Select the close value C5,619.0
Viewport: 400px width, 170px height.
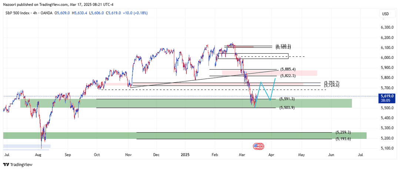[113, 13]
